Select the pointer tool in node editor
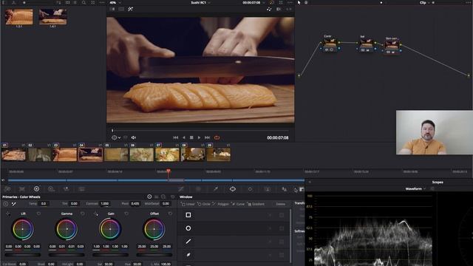Screen dimensions: 473x266 [299, 2]
